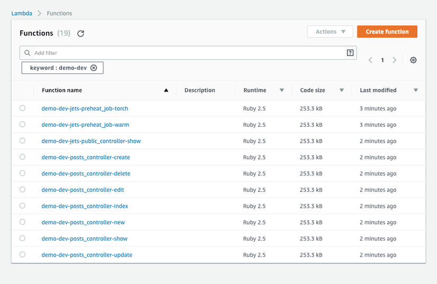Focus the Add filter search field

pyautogui.click(x=185, y=53)
